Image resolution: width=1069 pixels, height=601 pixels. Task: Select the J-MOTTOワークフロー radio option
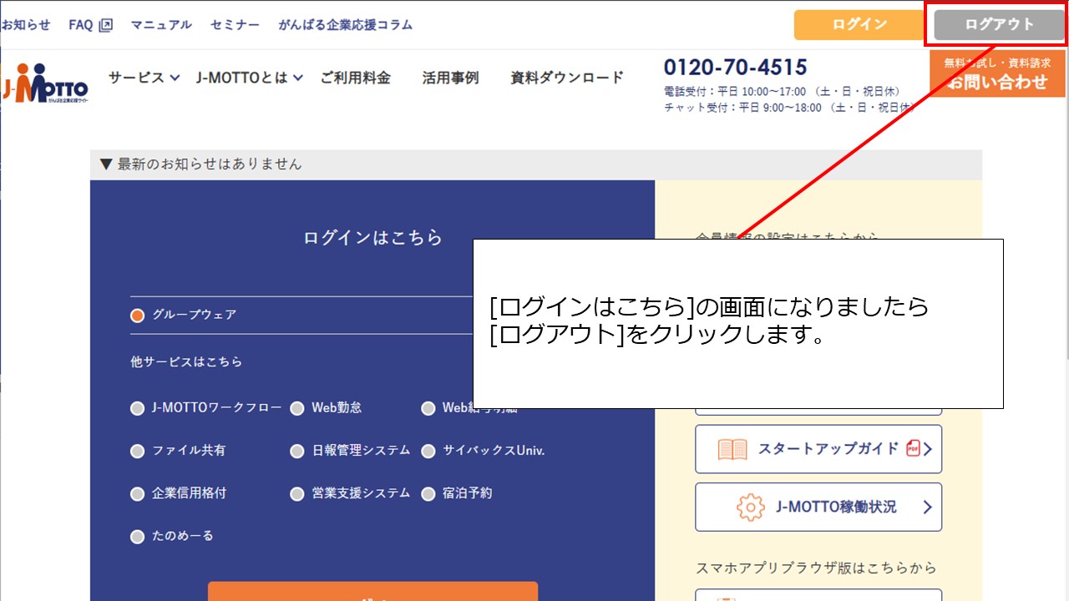tap(138, 409)
